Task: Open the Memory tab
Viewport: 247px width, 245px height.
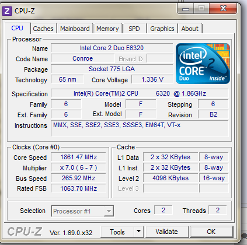Action: point(107,29)
